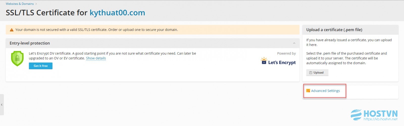Click the HOSTVN logo watermark
The height and width of the screenshot is (126, 404).
click(374, 115)
